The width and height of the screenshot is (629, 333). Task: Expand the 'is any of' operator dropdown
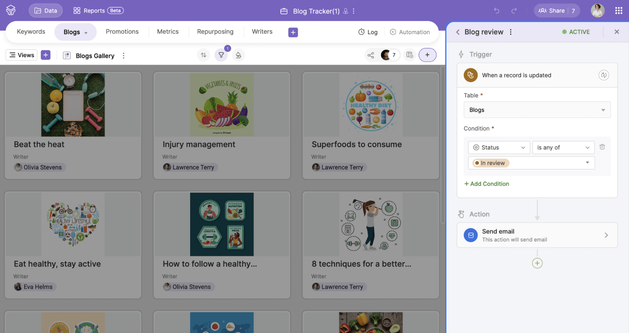click(563, 148)
